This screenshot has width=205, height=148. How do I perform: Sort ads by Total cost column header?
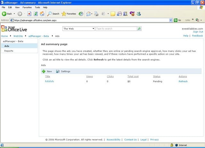point(133,77)
